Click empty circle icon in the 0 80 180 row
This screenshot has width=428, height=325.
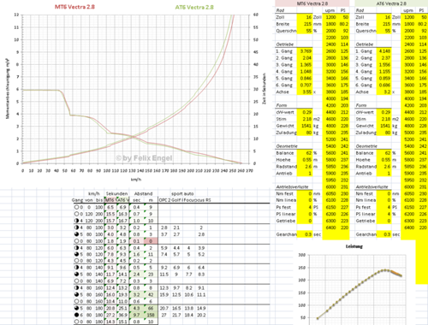point(76,322)
